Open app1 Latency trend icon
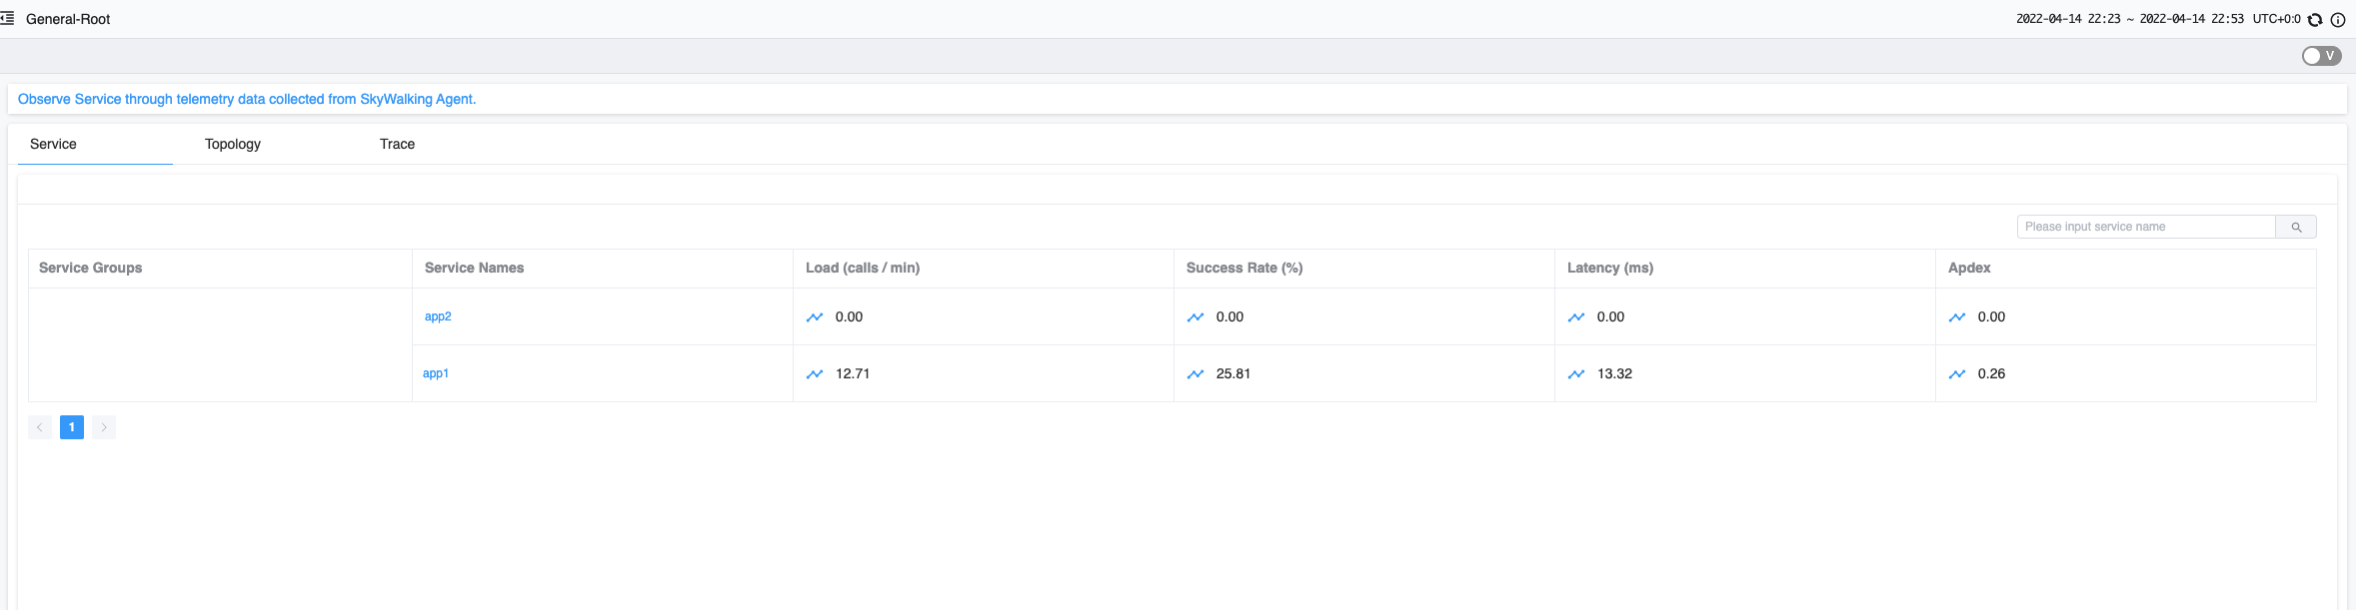 (x=1576, y=374)
